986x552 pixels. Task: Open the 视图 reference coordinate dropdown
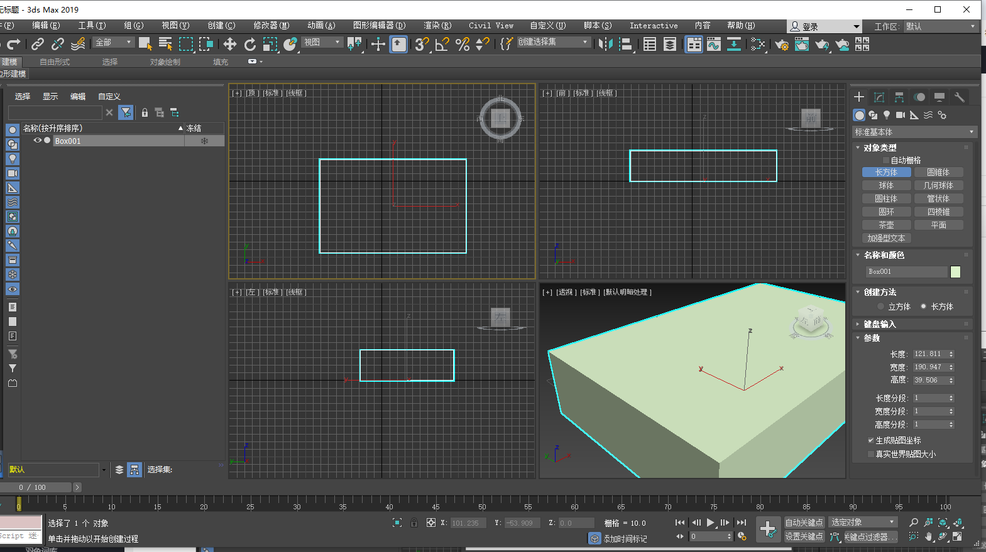[322, 42]
